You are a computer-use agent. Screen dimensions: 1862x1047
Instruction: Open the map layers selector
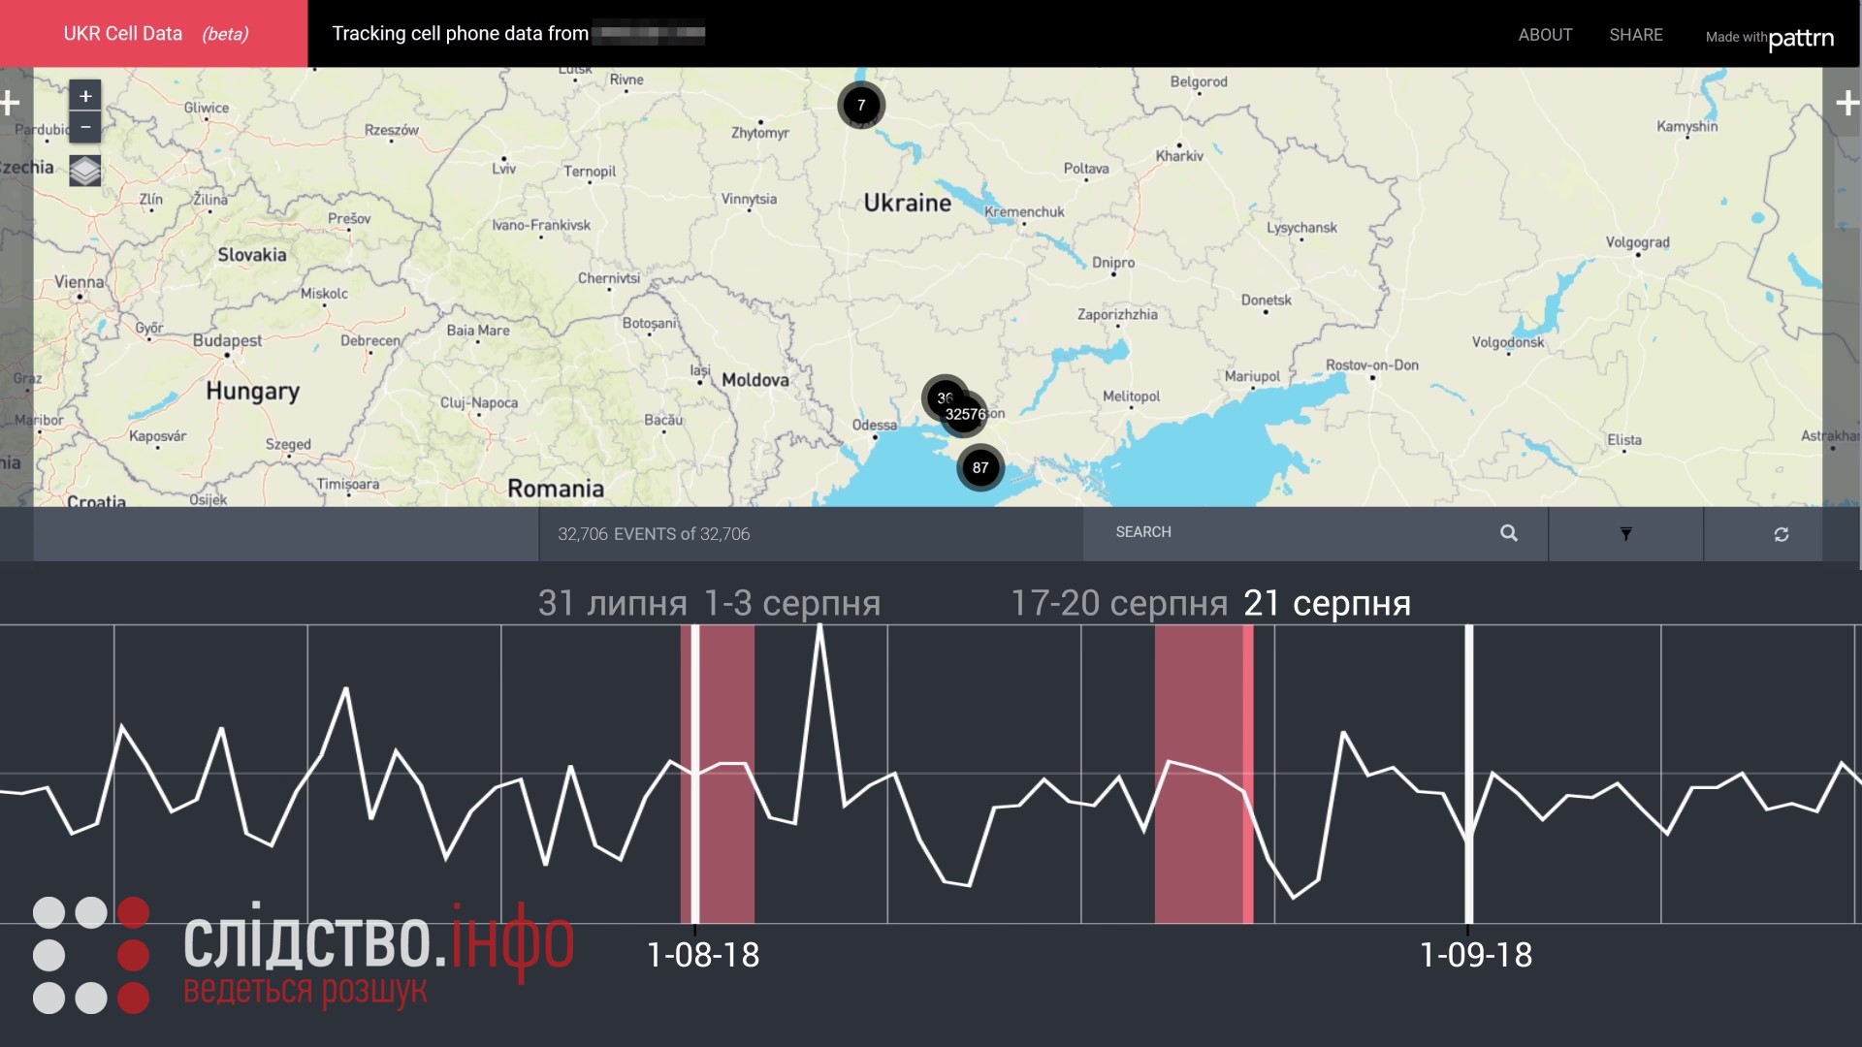[x=85, y=171]
